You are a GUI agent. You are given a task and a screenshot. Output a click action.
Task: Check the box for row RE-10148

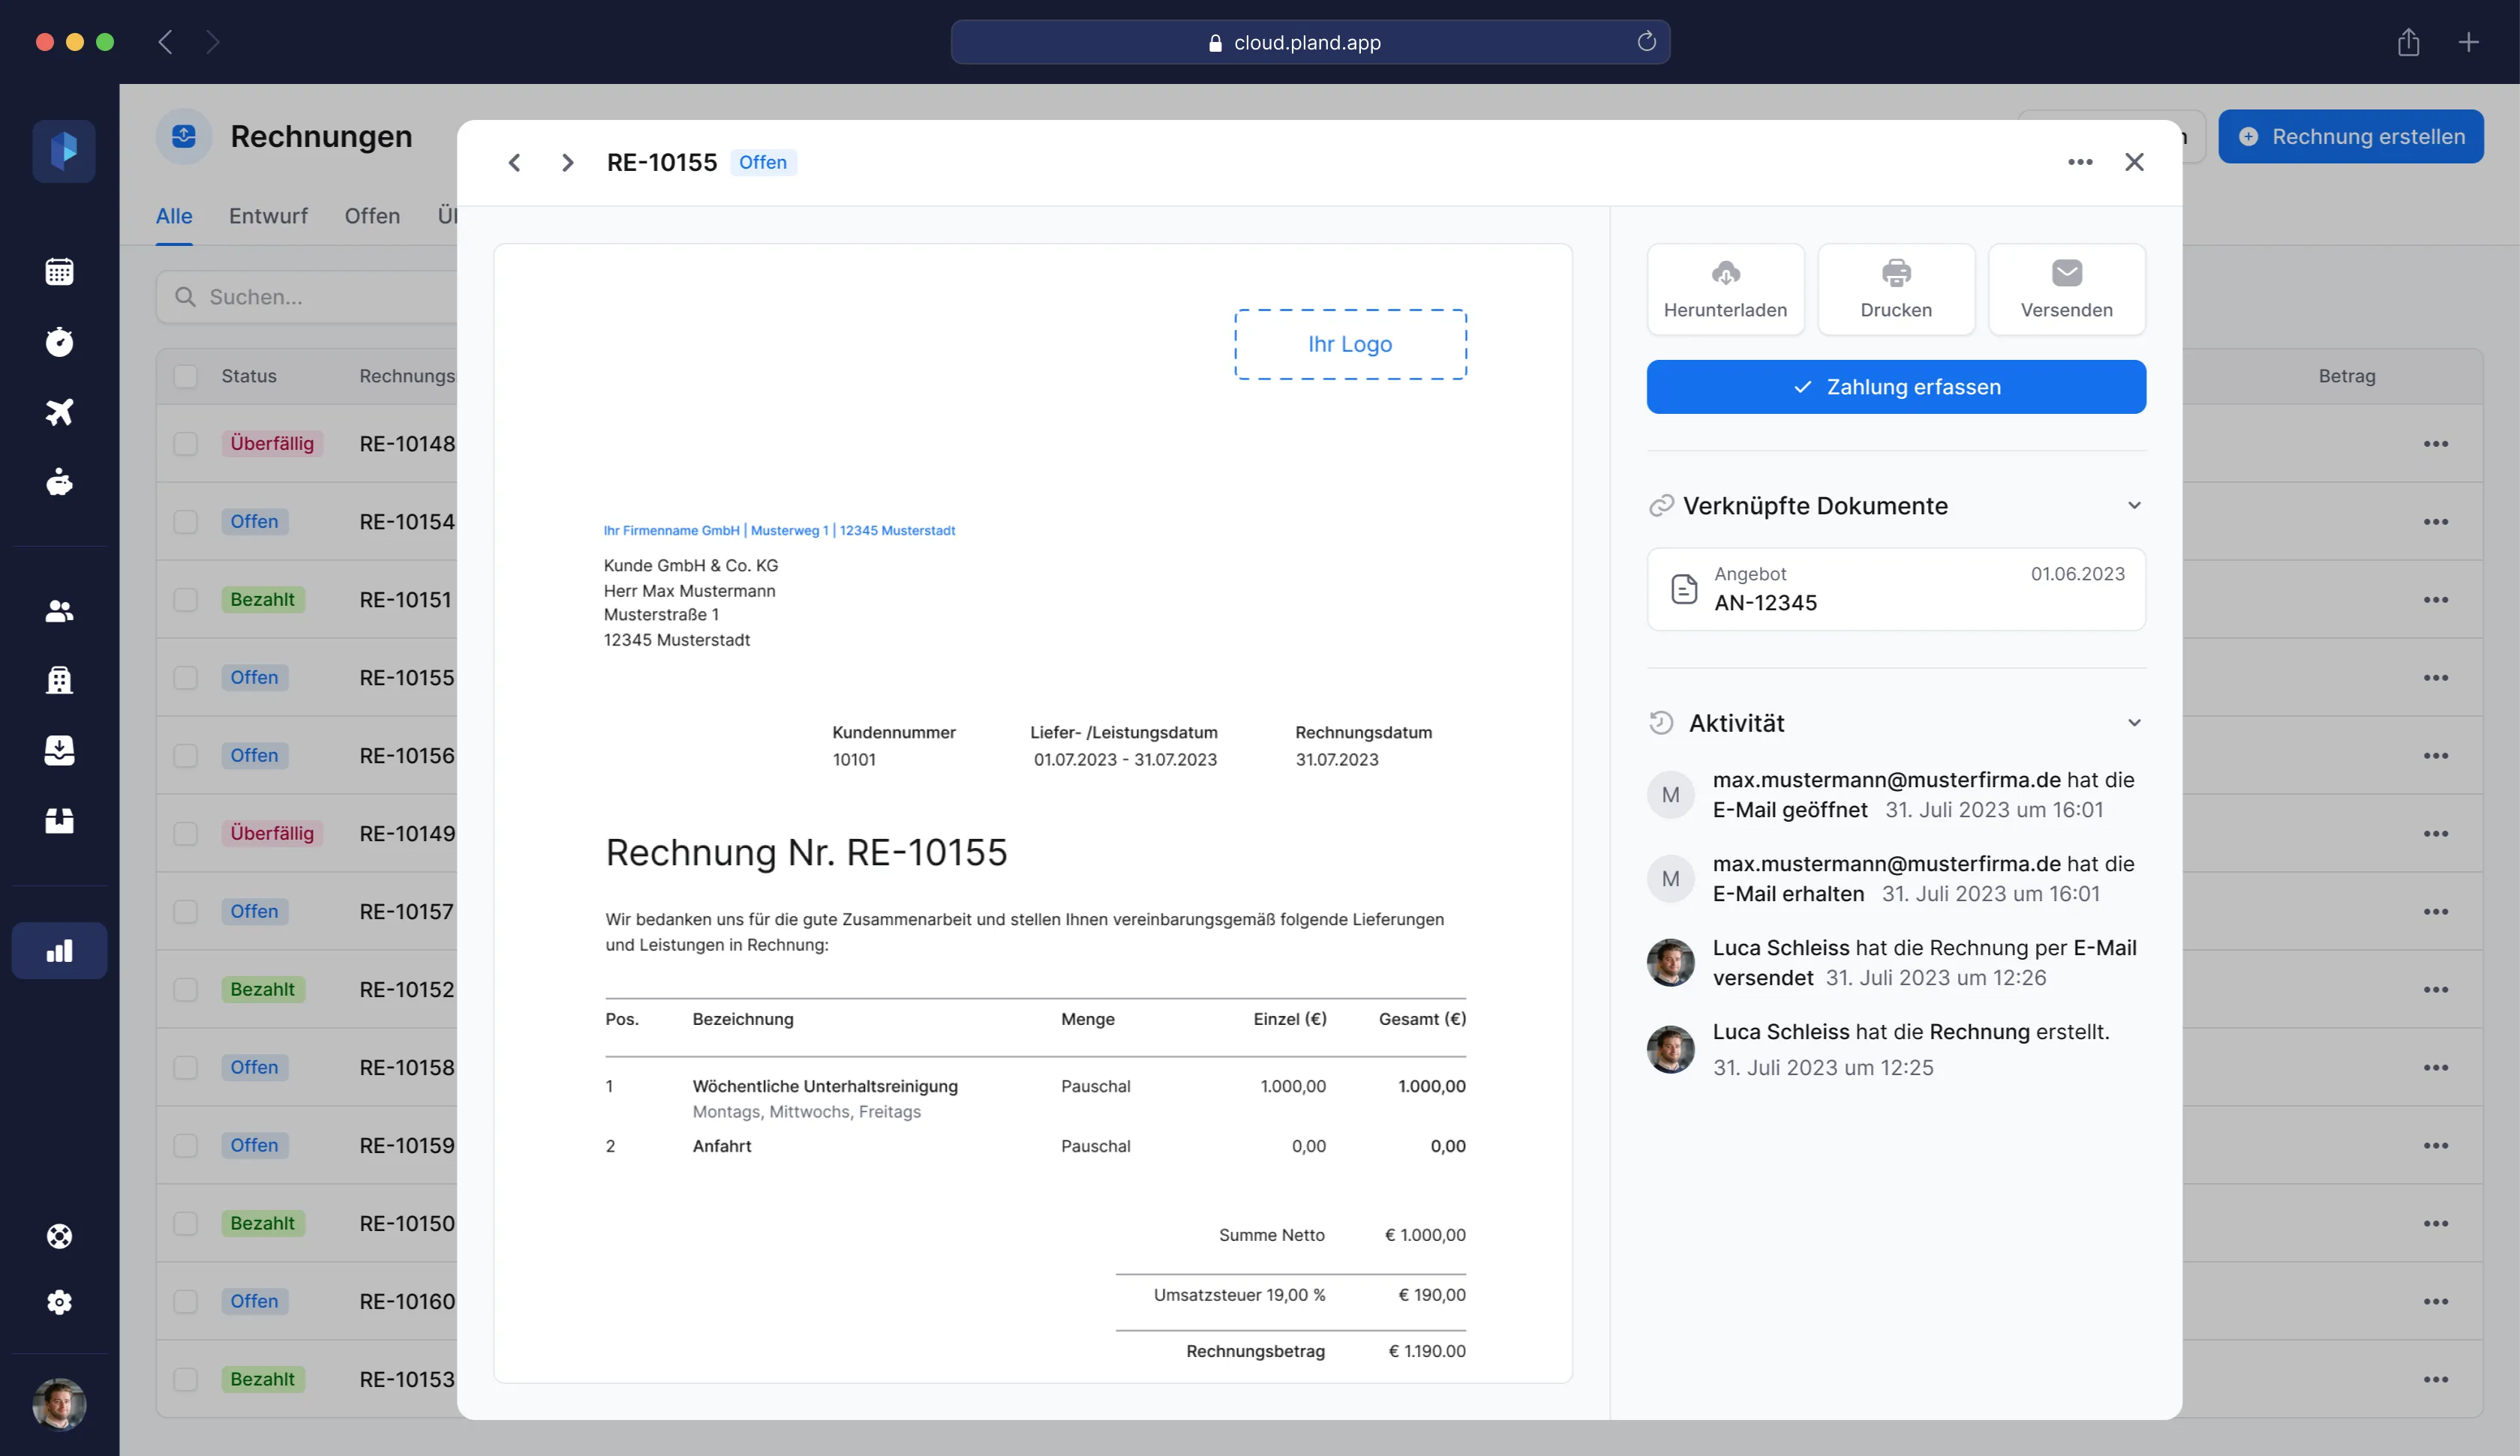[x=186, y=444]
